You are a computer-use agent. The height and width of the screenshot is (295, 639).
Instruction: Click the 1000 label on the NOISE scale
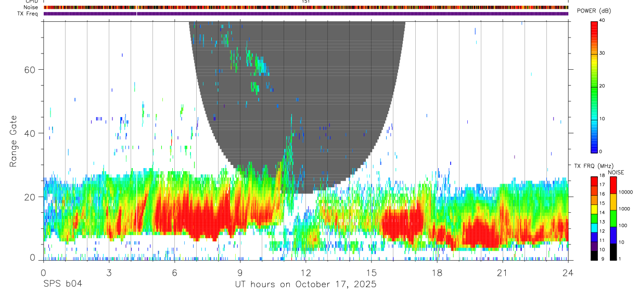click(x=624, y=209)
